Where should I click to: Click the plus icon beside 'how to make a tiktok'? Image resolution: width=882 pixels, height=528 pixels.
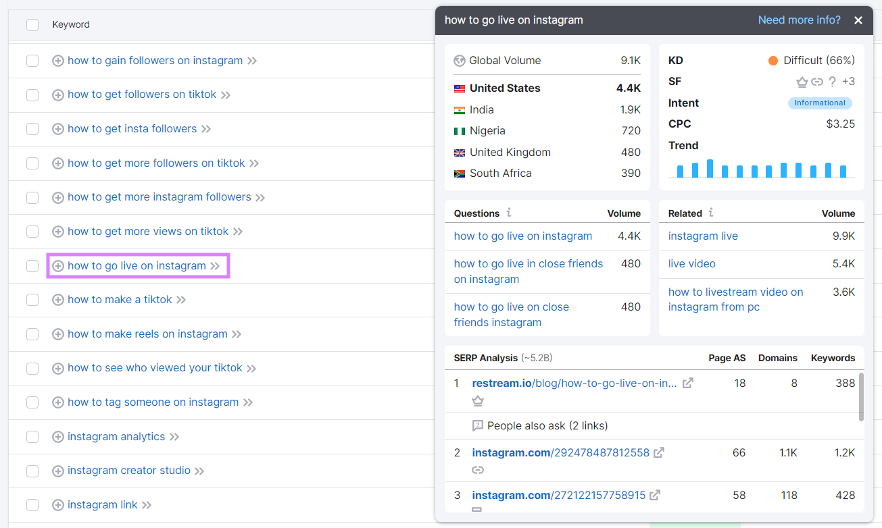[58, 299]
